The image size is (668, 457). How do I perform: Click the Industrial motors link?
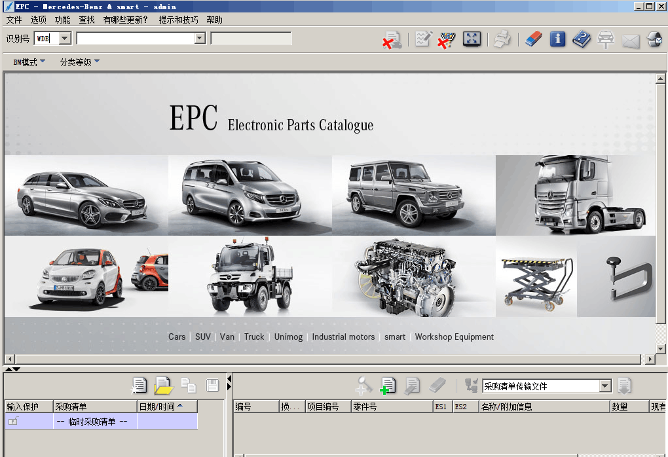343,337
